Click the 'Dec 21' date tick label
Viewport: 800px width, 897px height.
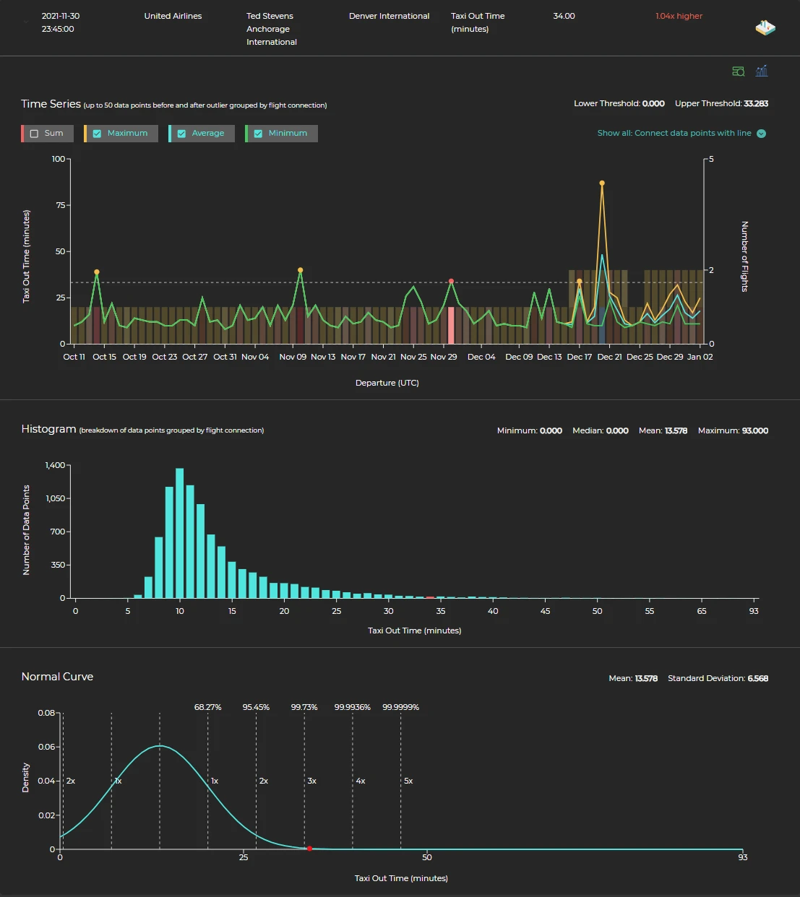pos(609,357)
